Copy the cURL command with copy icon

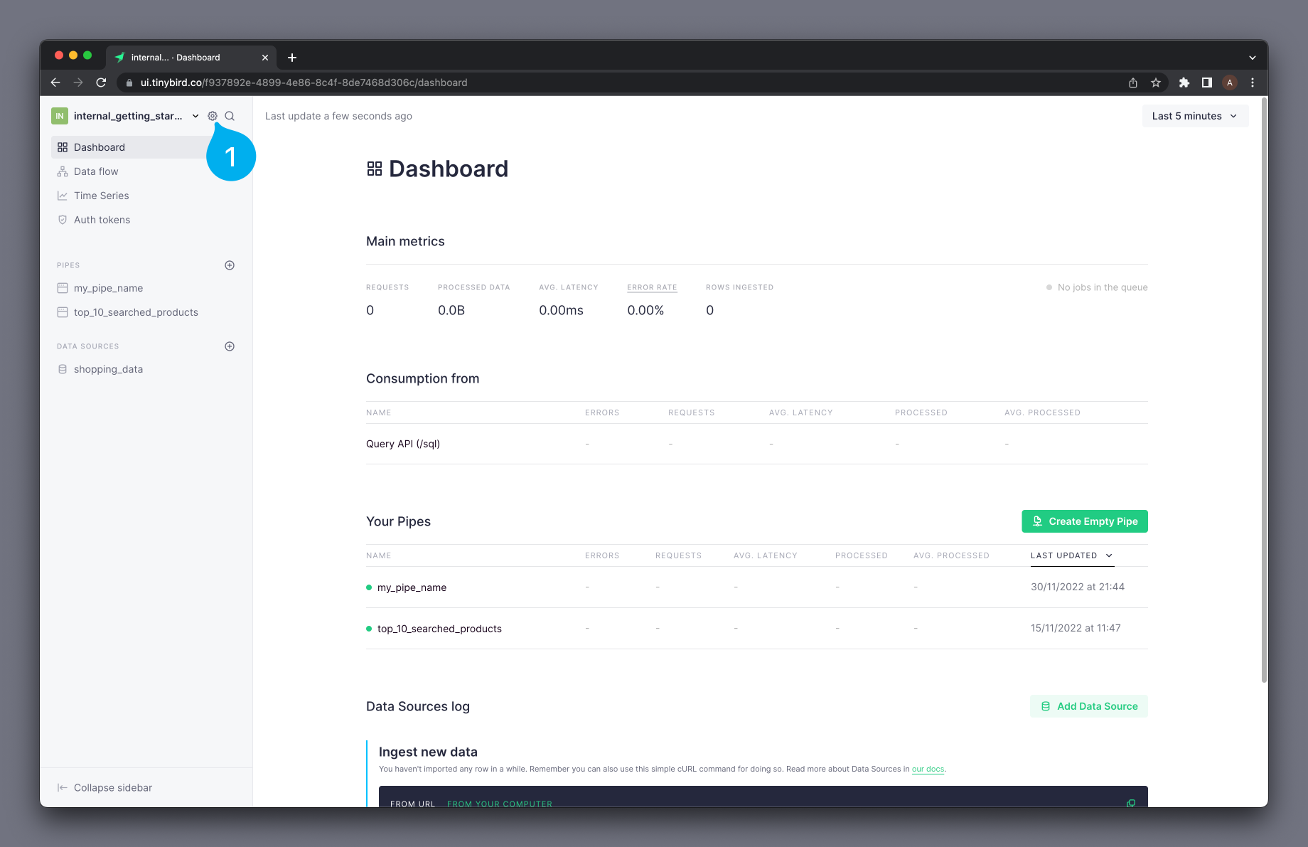1131,803
